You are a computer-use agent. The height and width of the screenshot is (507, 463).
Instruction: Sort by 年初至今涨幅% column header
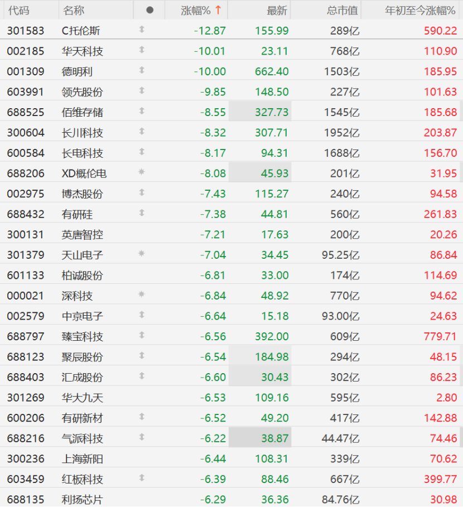(420, 11)
